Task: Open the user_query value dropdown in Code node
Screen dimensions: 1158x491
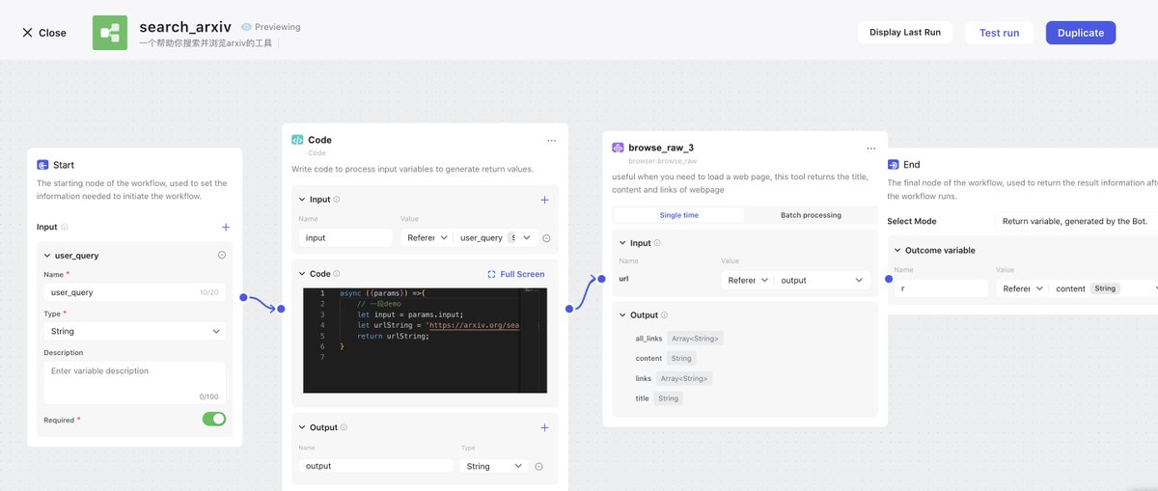Action: (x=495, y=237)
